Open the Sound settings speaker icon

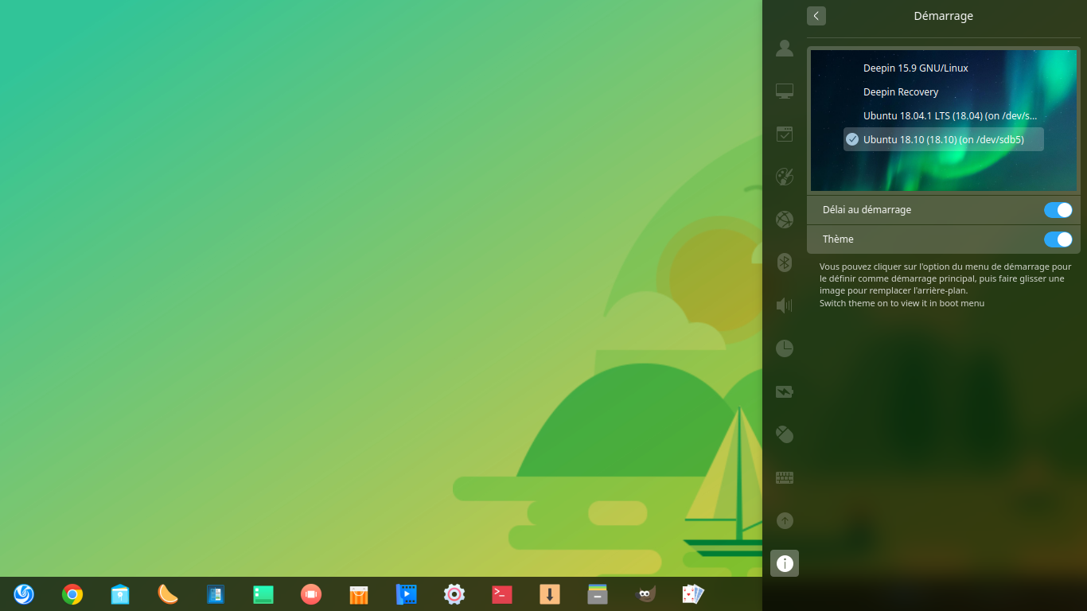pos(785,305)
